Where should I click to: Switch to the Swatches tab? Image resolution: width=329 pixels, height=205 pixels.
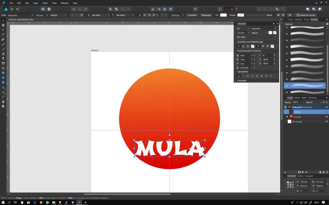tap(298, 19)
